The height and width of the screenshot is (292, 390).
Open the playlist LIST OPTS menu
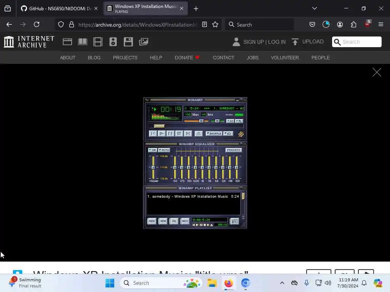(x=235, y=221)
